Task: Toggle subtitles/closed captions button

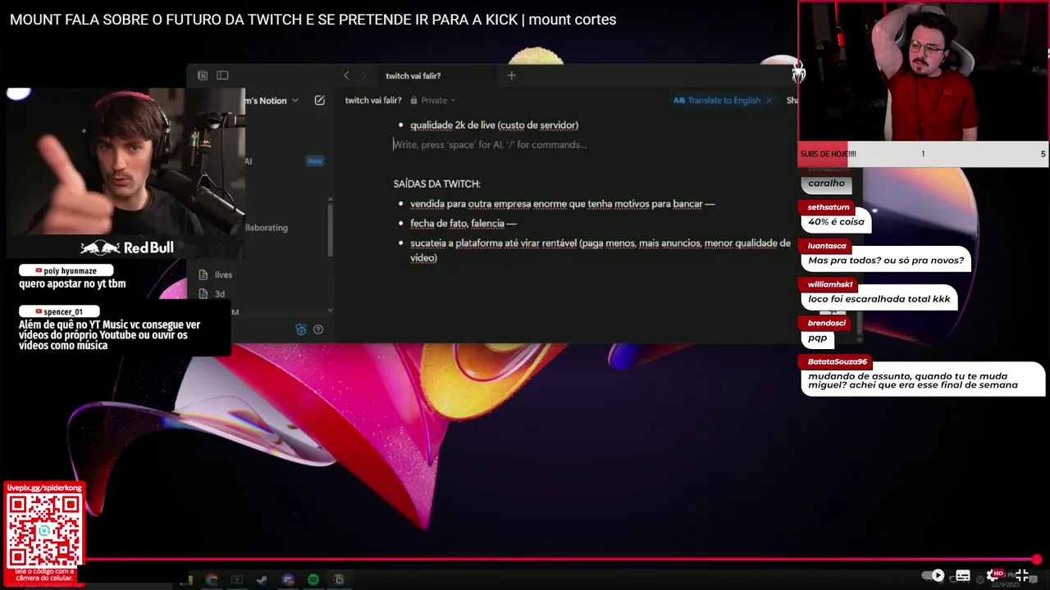Action: click(963, 575)
